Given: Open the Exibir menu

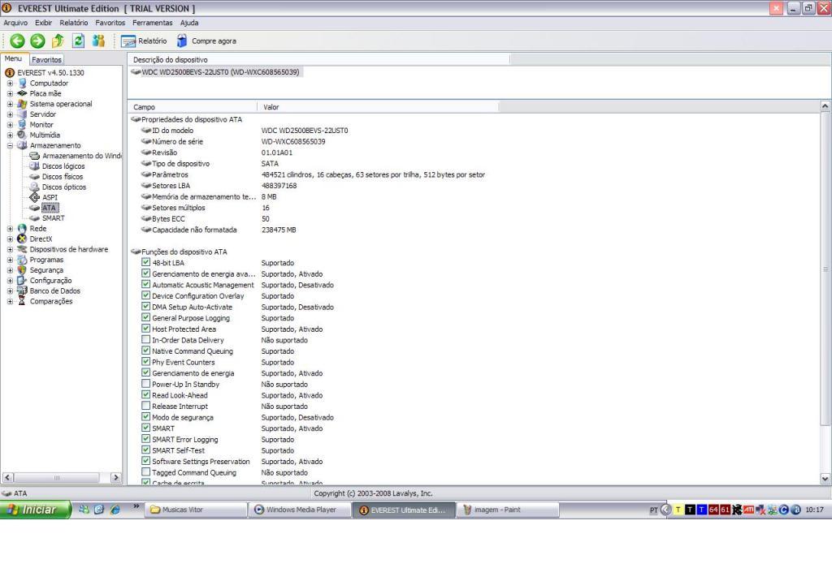Looking at the screenshot, I should coord(44,23).
